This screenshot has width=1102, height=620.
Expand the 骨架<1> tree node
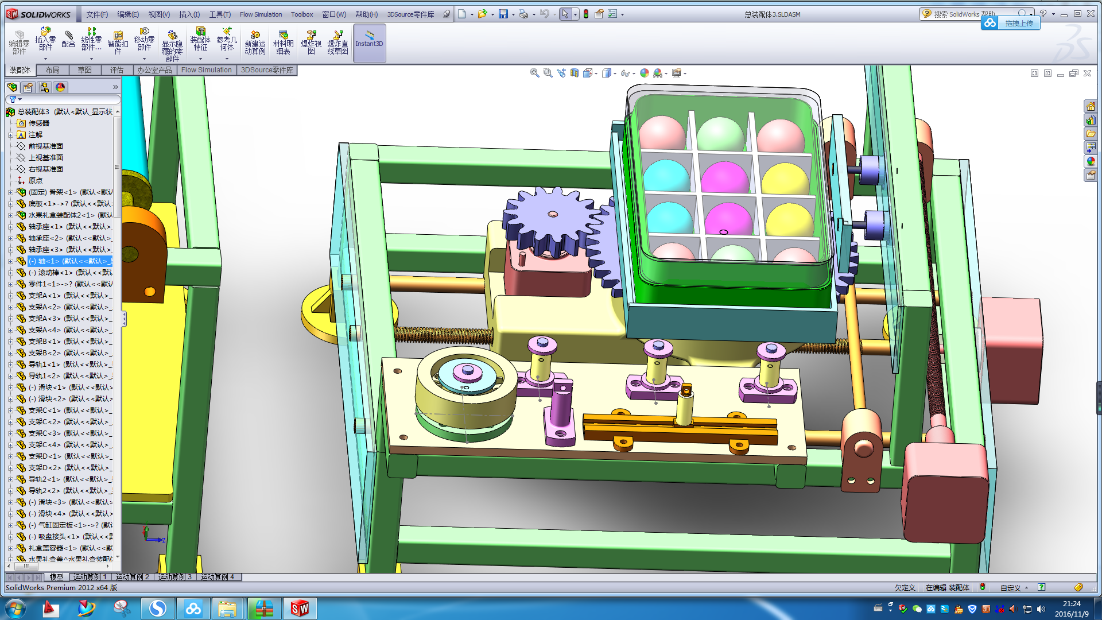(x=10, y=192)
